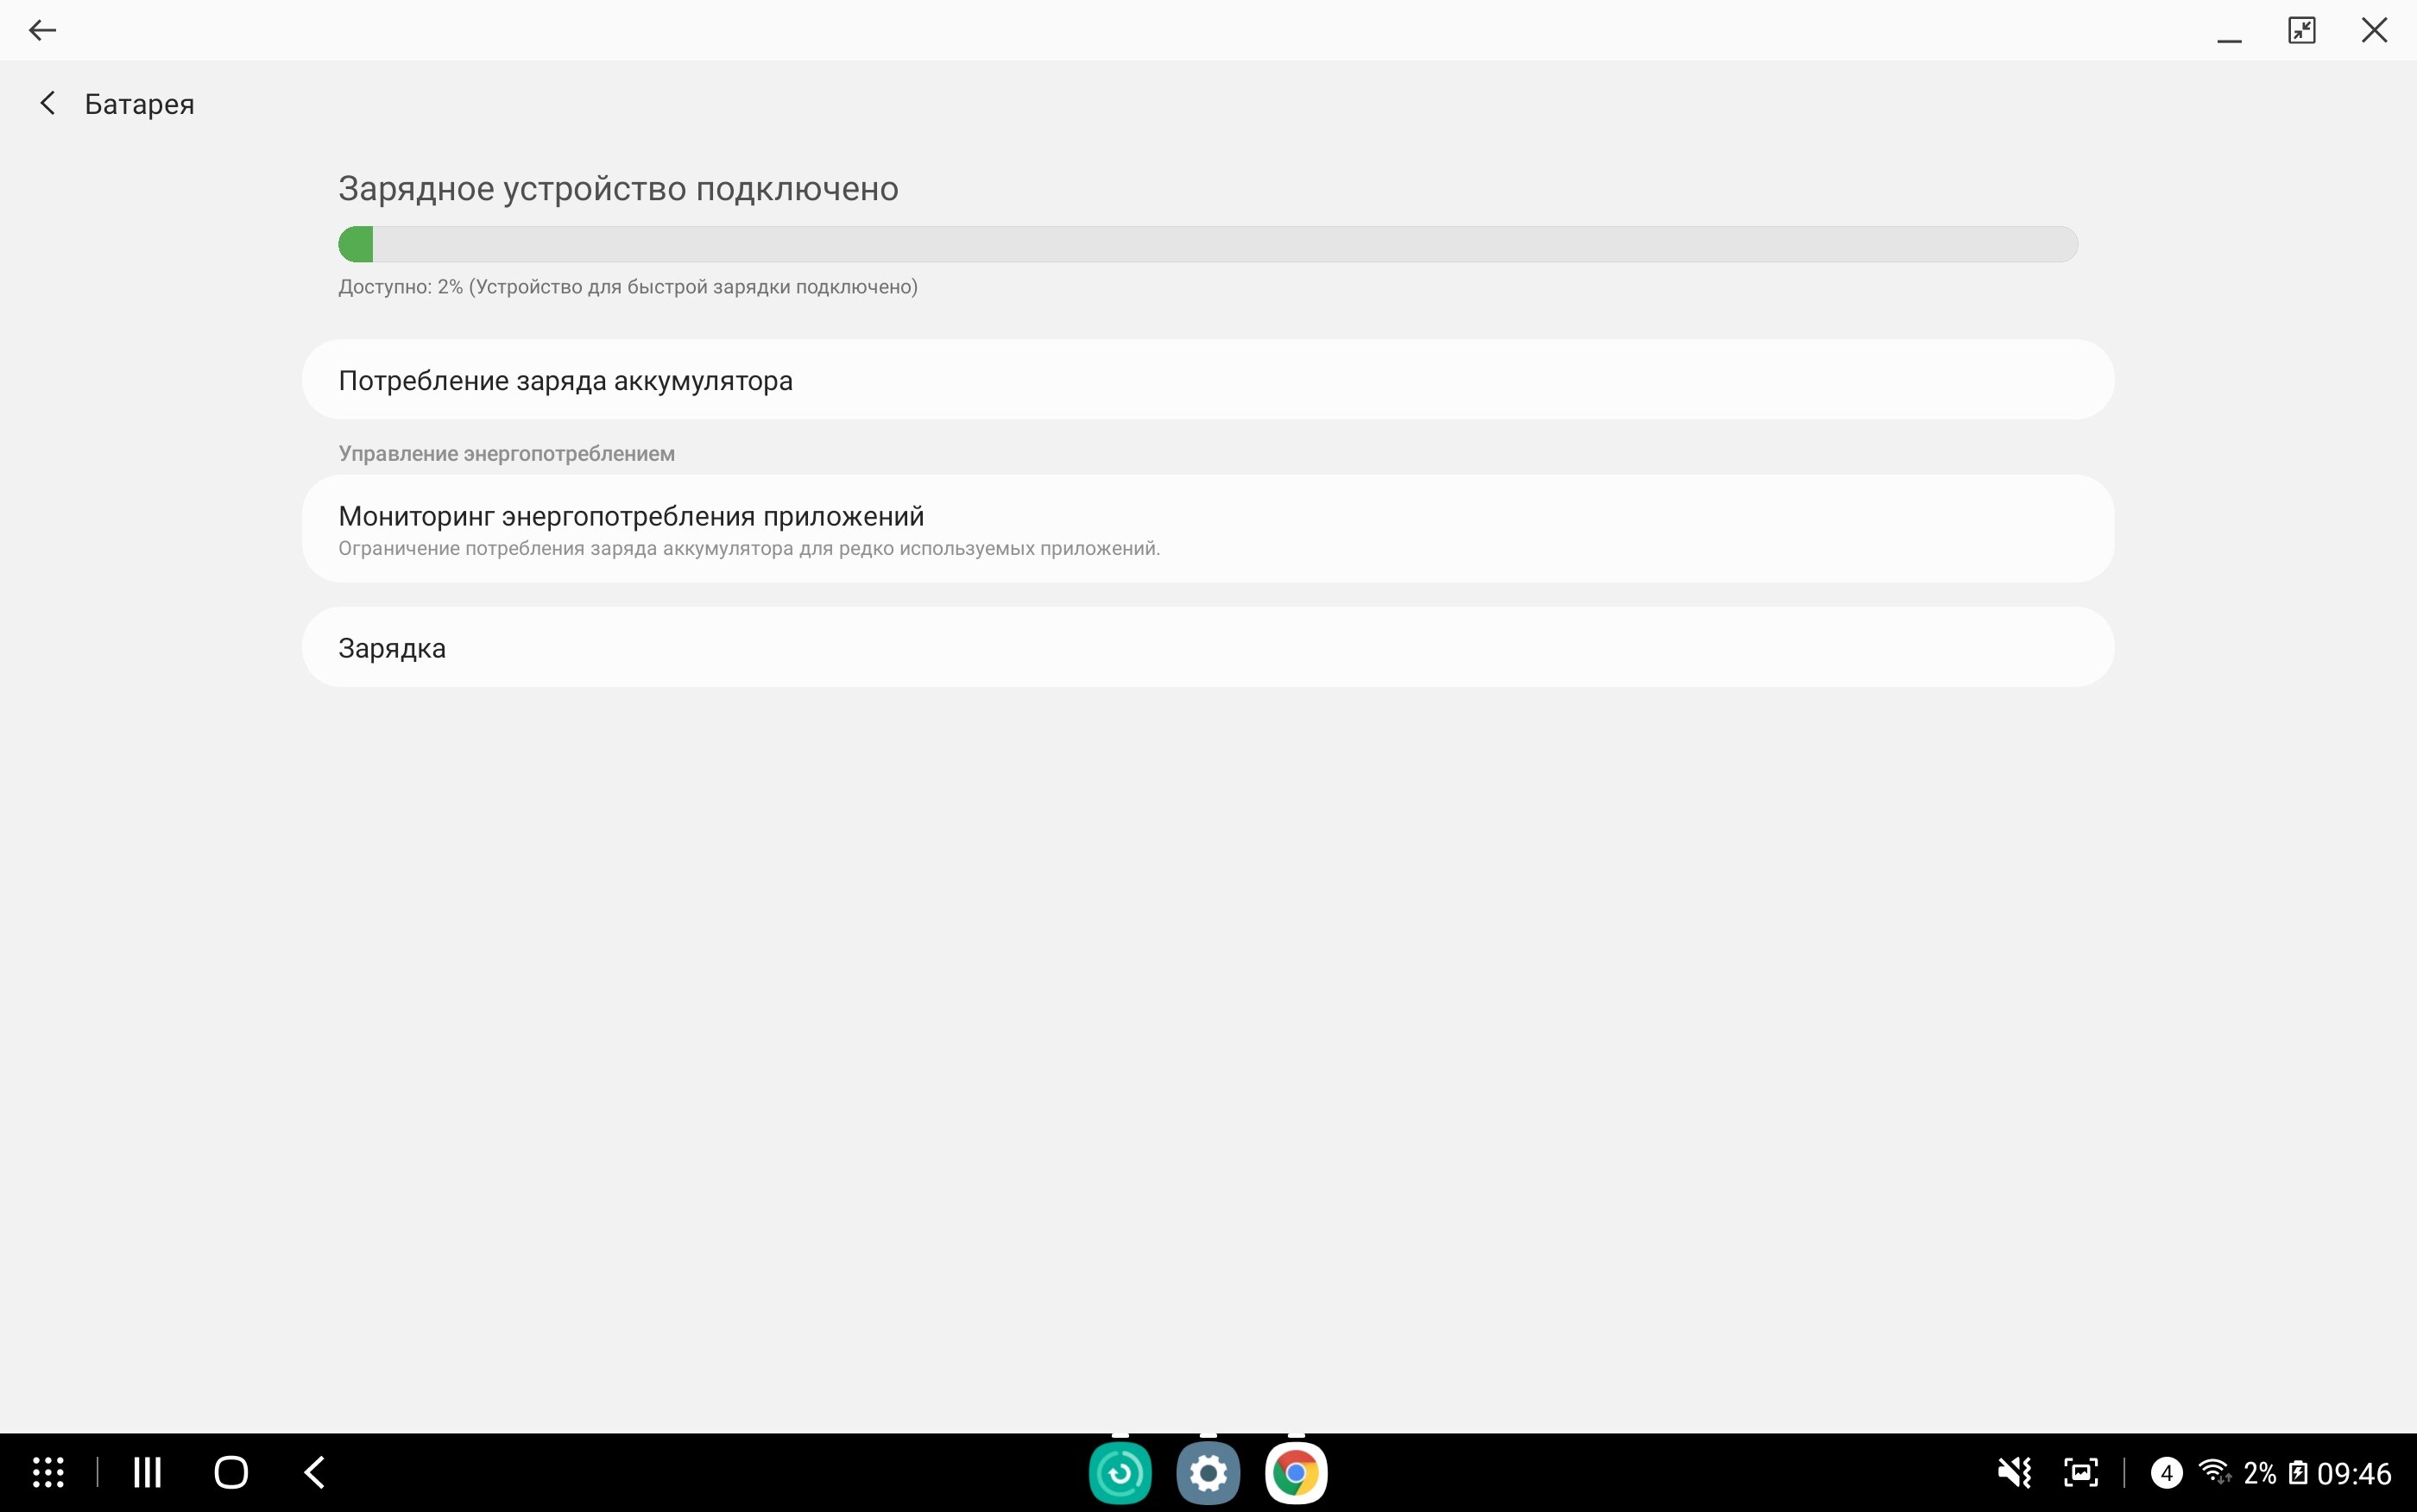Tap the taskbar Back navigation arrow
The image size is (2417, 1512).
coord(314,1472)
